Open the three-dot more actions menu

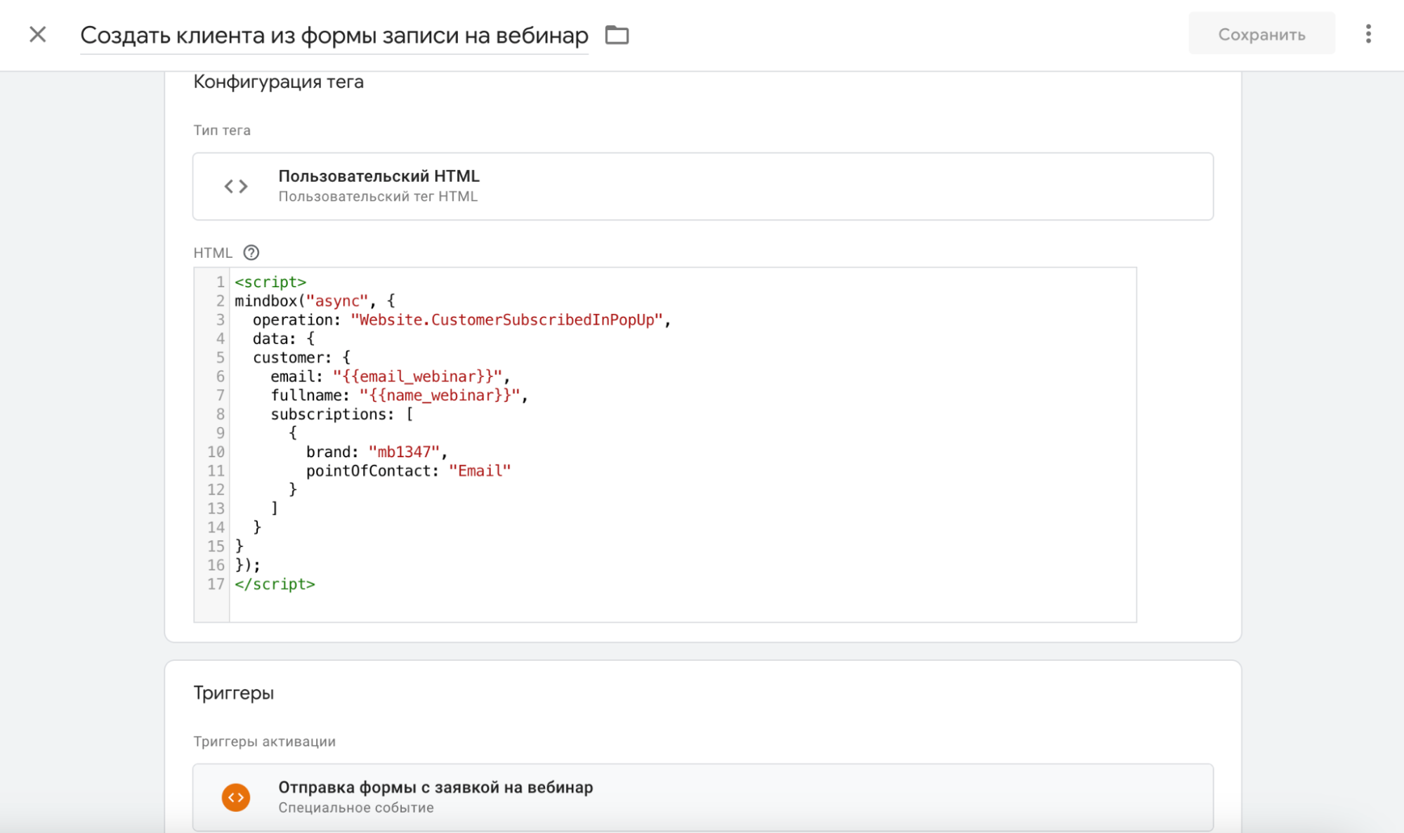[1368, 34]
